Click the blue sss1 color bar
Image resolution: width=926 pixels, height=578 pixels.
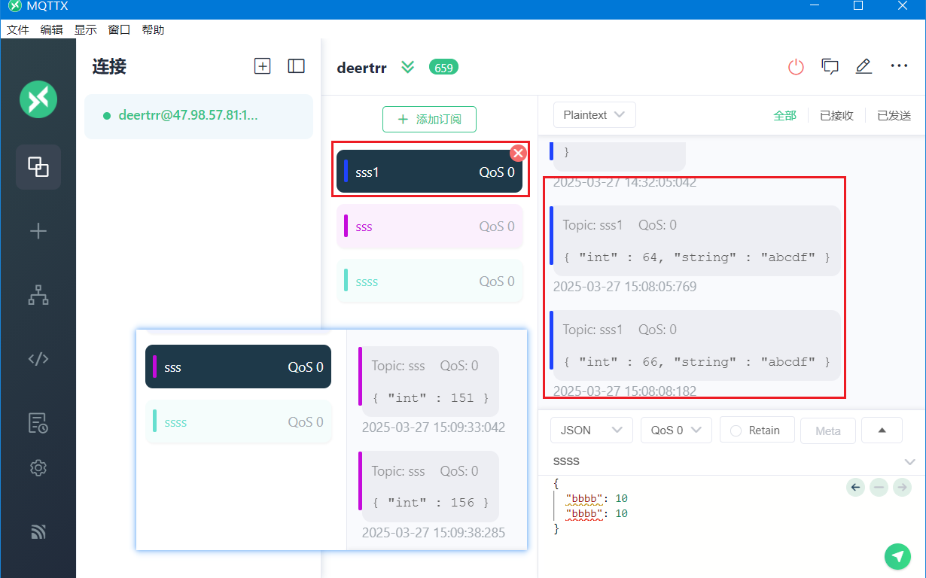pyautogui.click(x=346, y=171)
